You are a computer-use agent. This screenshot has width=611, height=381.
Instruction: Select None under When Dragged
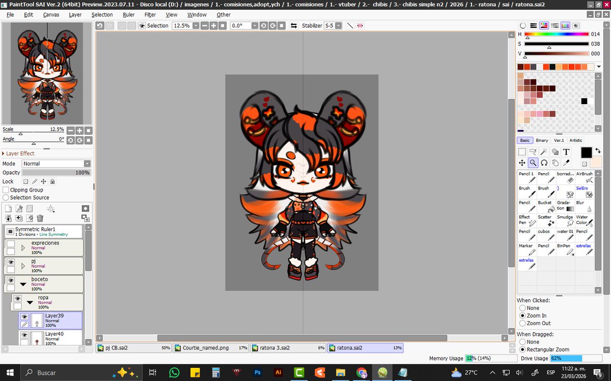[522, 342]
